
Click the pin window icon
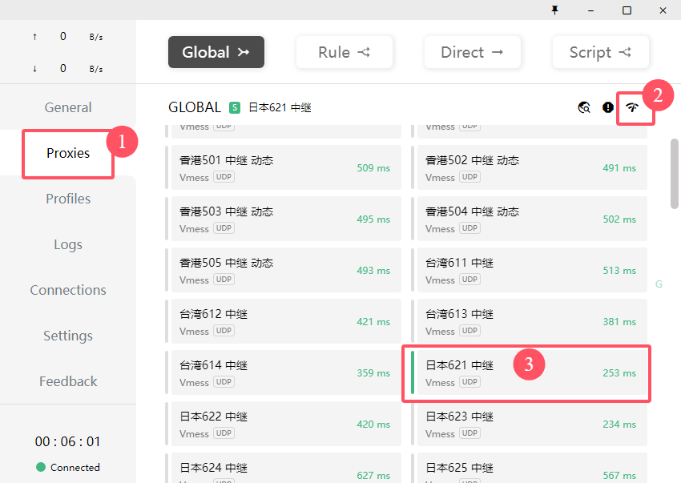click(554, 10)
